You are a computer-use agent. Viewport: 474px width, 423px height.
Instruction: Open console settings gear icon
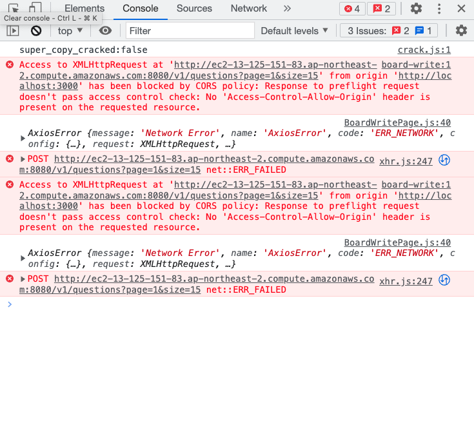point(461,30)
